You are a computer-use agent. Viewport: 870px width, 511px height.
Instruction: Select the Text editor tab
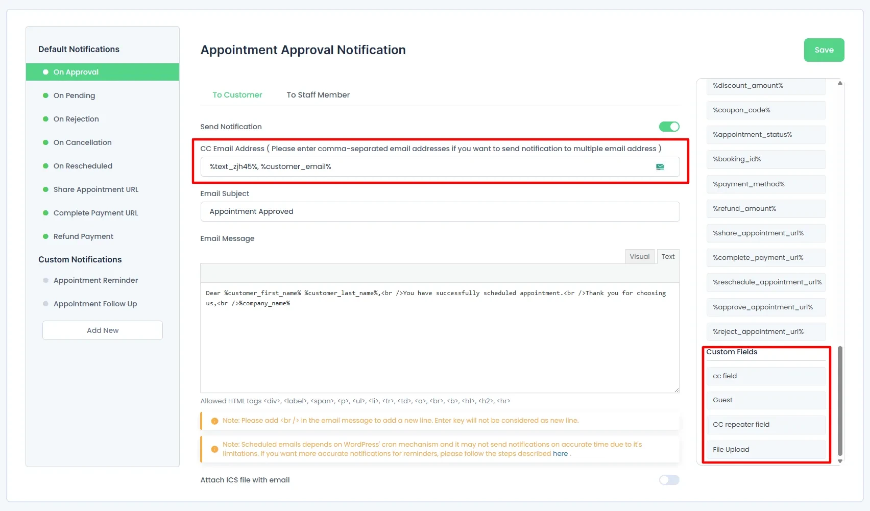click(x=668, y=256)
